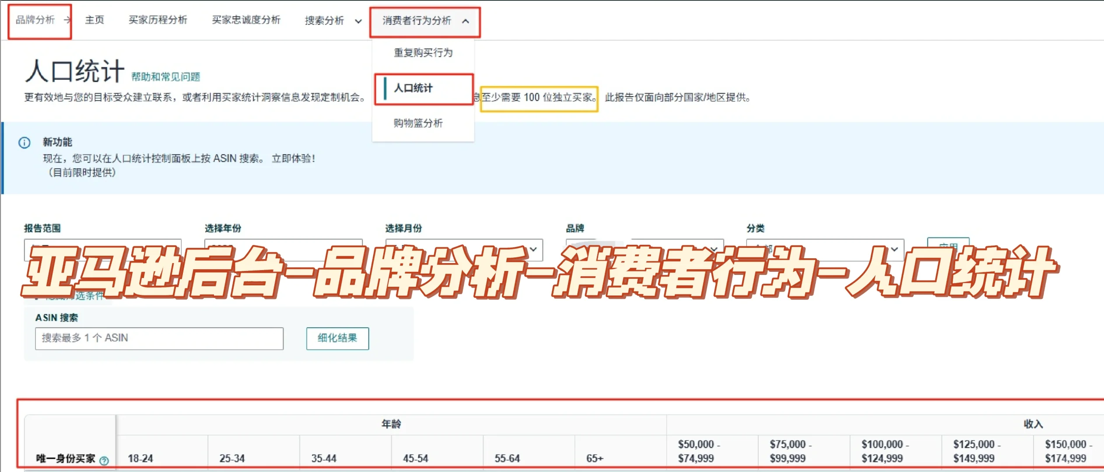Click the info icon beside 新功能

(25, 143)
